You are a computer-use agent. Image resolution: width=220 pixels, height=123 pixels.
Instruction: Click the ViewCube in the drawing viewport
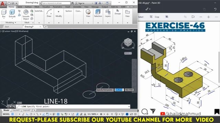[x=128, y=42]
